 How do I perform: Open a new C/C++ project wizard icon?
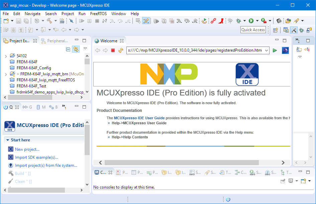point(5,21)
